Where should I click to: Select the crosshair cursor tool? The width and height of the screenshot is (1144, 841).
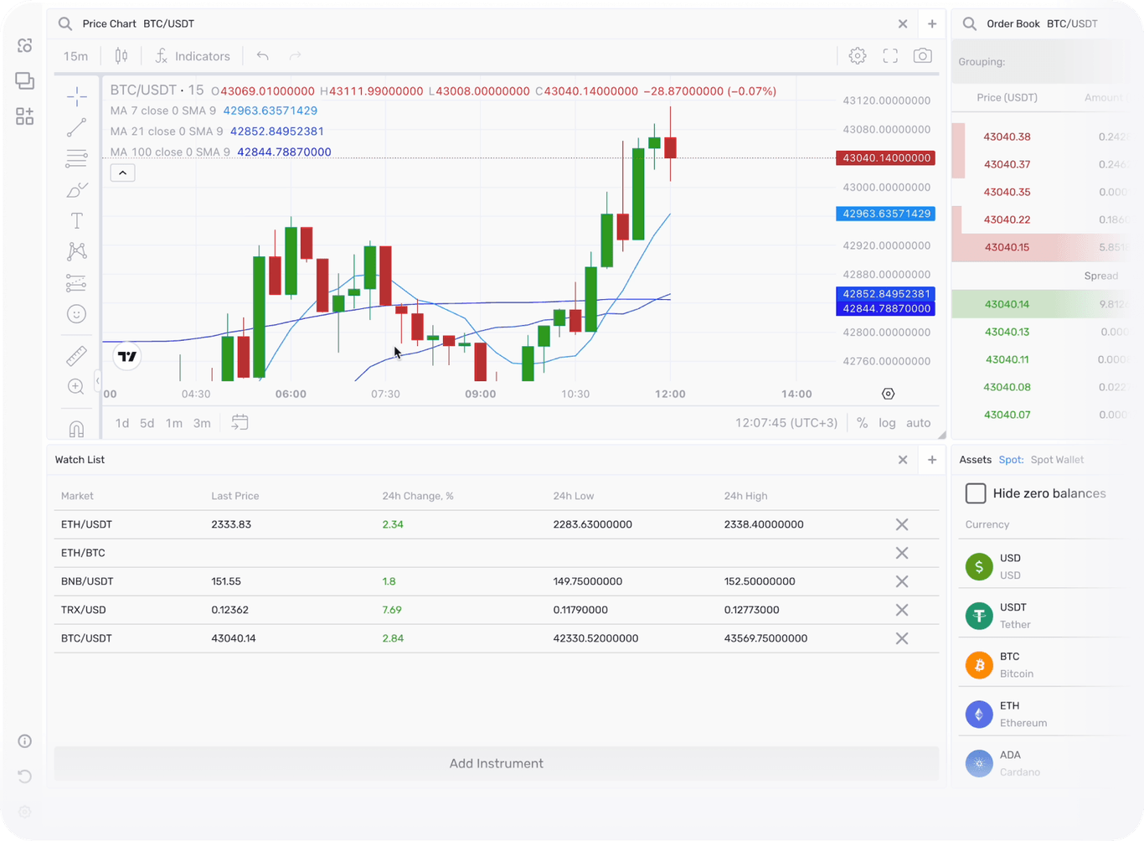click(x=76, y=96)
